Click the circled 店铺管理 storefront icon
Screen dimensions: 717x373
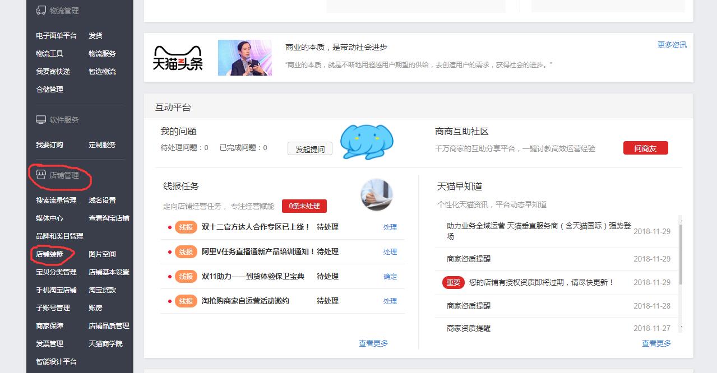(x=40, y=174)
